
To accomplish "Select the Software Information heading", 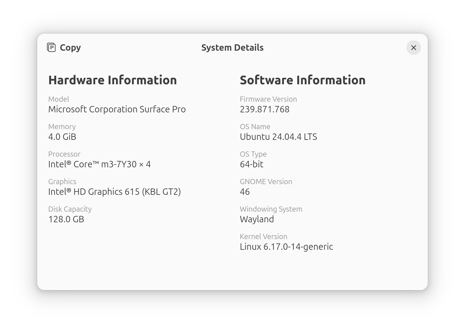I will click(x=303, y=80).
